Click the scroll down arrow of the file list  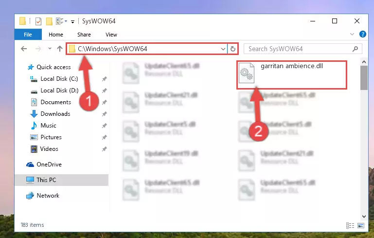tap(364, 217)
